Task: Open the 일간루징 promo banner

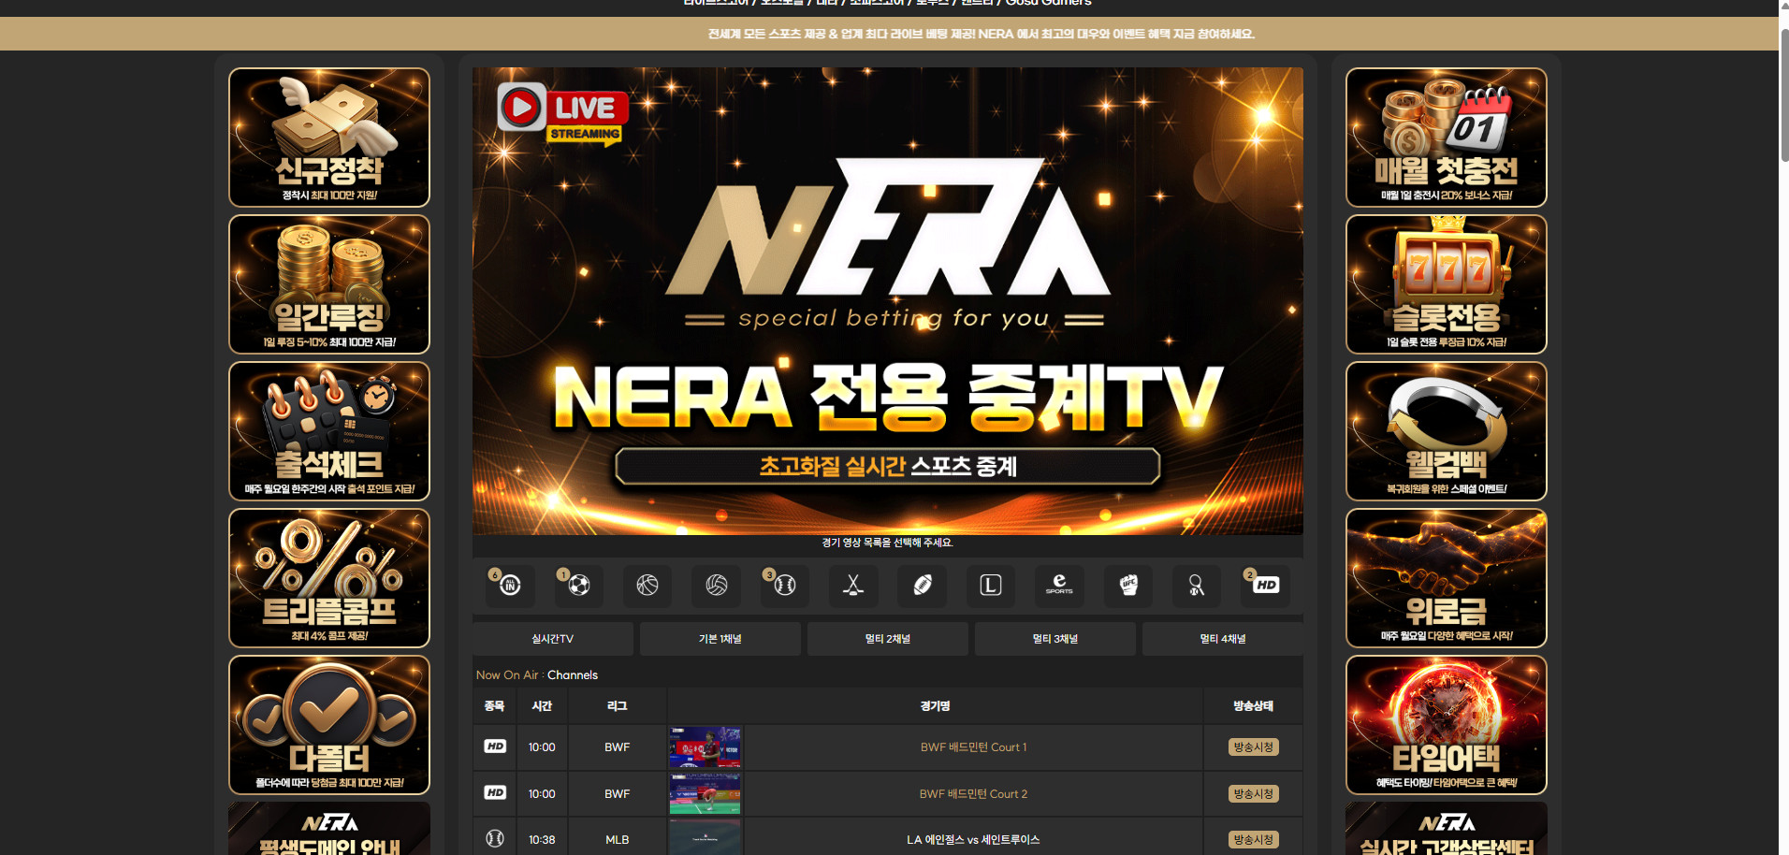Action: coord(329,284)
